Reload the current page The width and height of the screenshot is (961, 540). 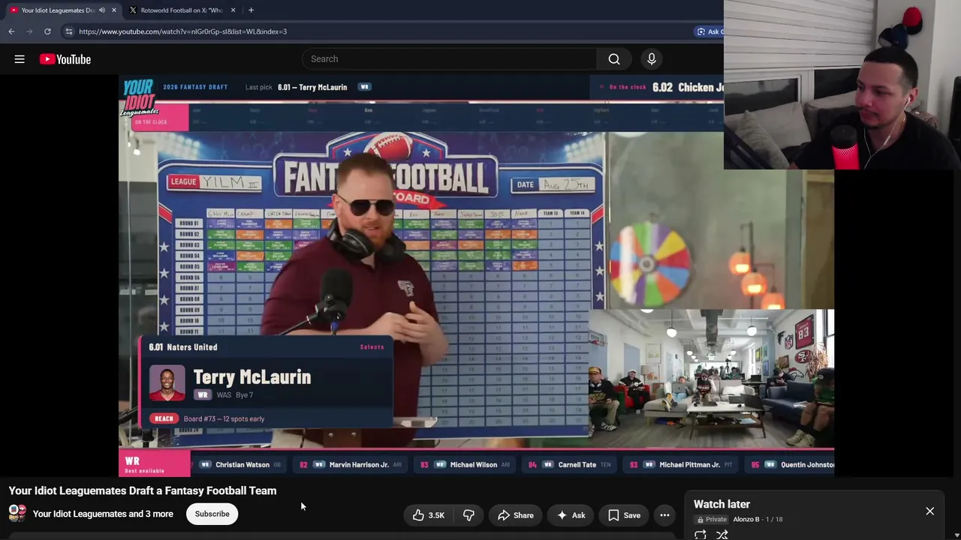[47, 31]
